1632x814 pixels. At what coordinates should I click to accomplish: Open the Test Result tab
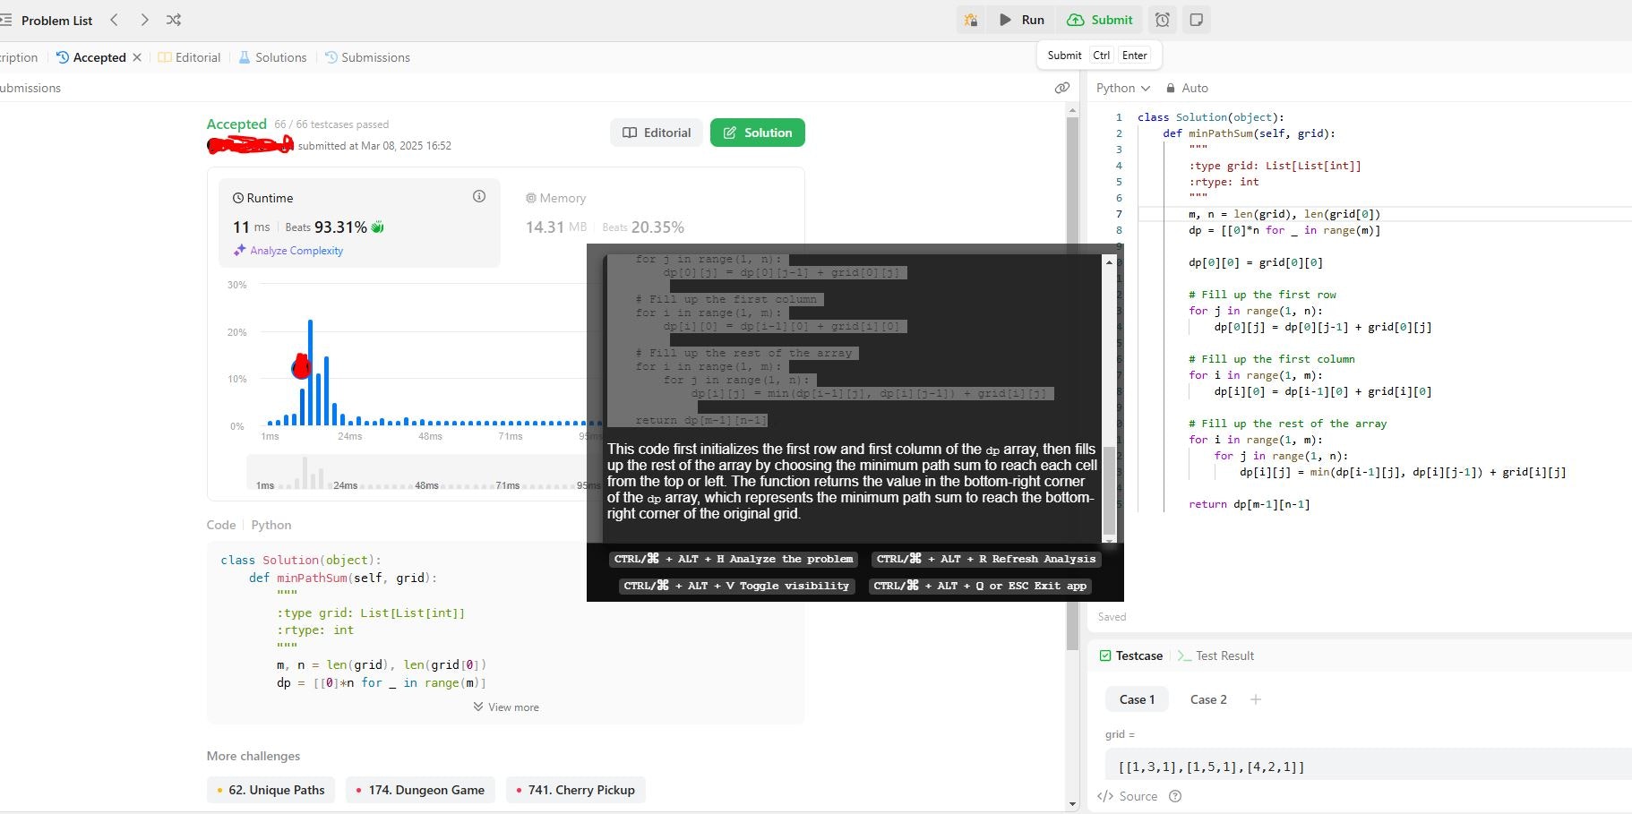click(x=1215, y=655)
